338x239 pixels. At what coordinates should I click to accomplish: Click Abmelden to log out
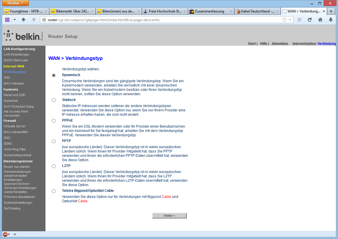(280, 43)
